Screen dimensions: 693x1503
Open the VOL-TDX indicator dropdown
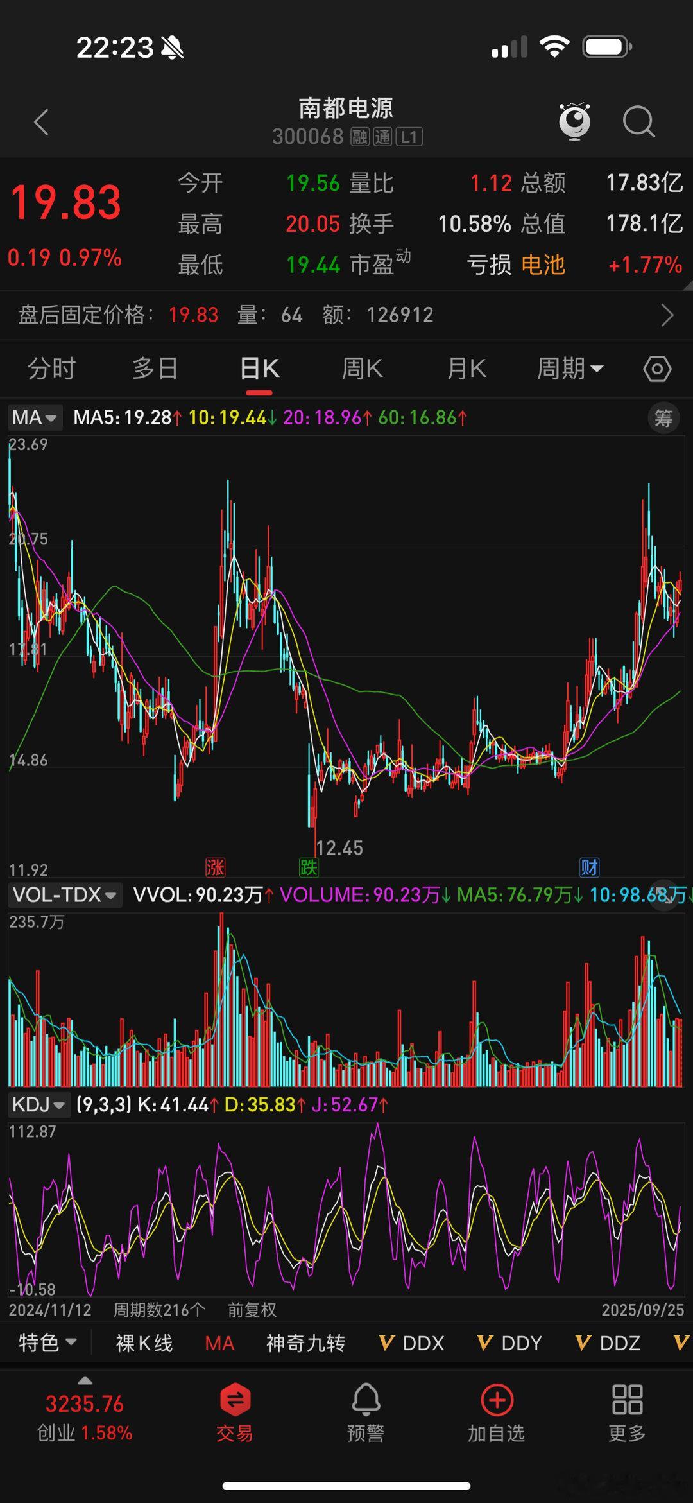pos(64,895)
